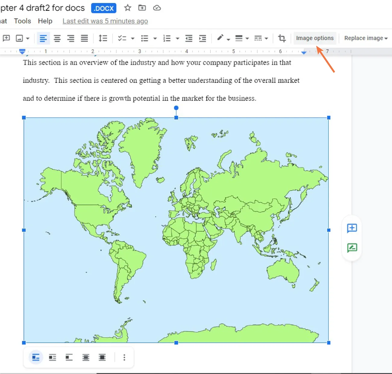392x374 pixels.
Task: Open suggest edits via the pencil icon
Action: (352, 248)
